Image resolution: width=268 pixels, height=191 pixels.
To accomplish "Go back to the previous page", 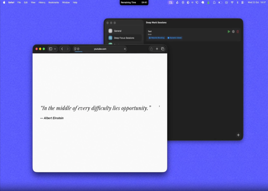I will [62, 49].
